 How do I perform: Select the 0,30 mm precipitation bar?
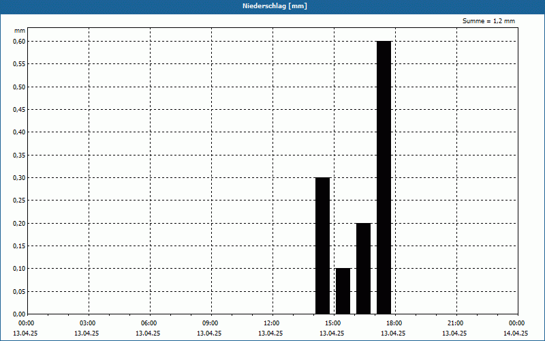click(x=322, y=246)
